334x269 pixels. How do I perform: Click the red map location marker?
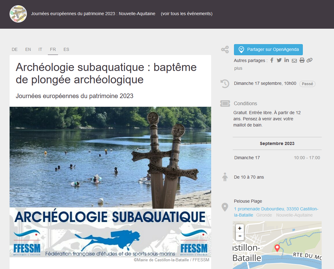click(x=277, y=248)
